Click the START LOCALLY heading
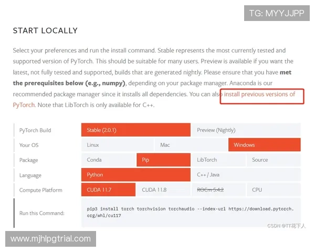The height and width of the screenshot is (252, 315). pyautogui.click(x=45, y=30)
